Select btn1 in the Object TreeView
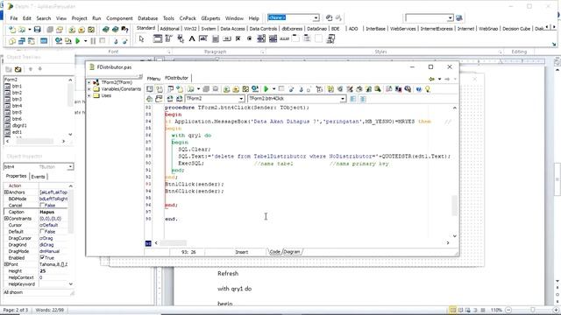Image resolution: width=561 pixels, height=315 pixels. (x=17, y=86)
